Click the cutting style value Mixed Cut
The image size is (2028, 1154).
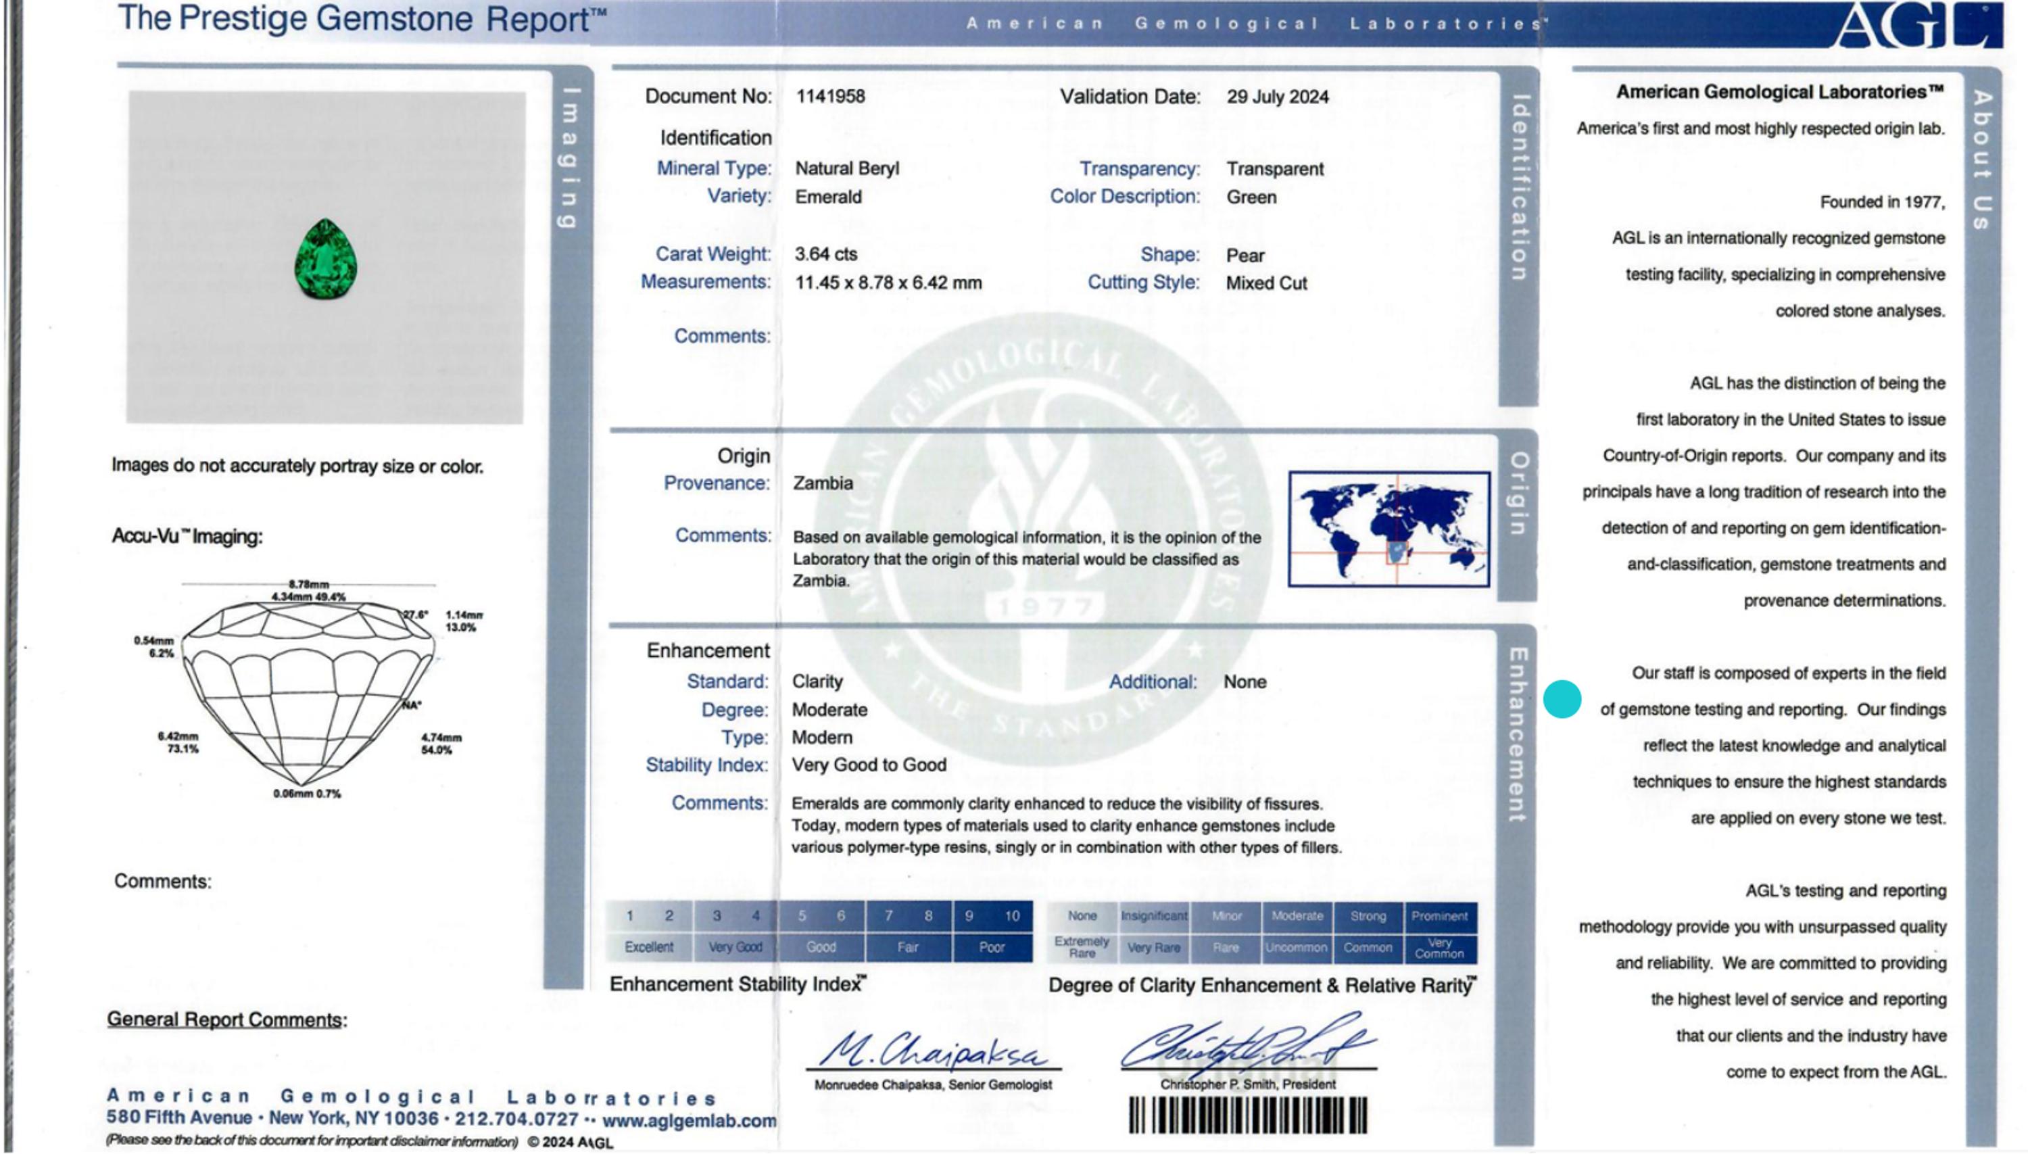point(1266,284)
